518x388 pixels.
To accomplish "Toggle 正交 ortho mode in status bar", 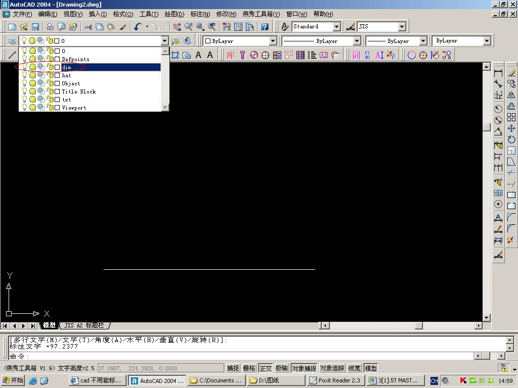I will 266,368.
